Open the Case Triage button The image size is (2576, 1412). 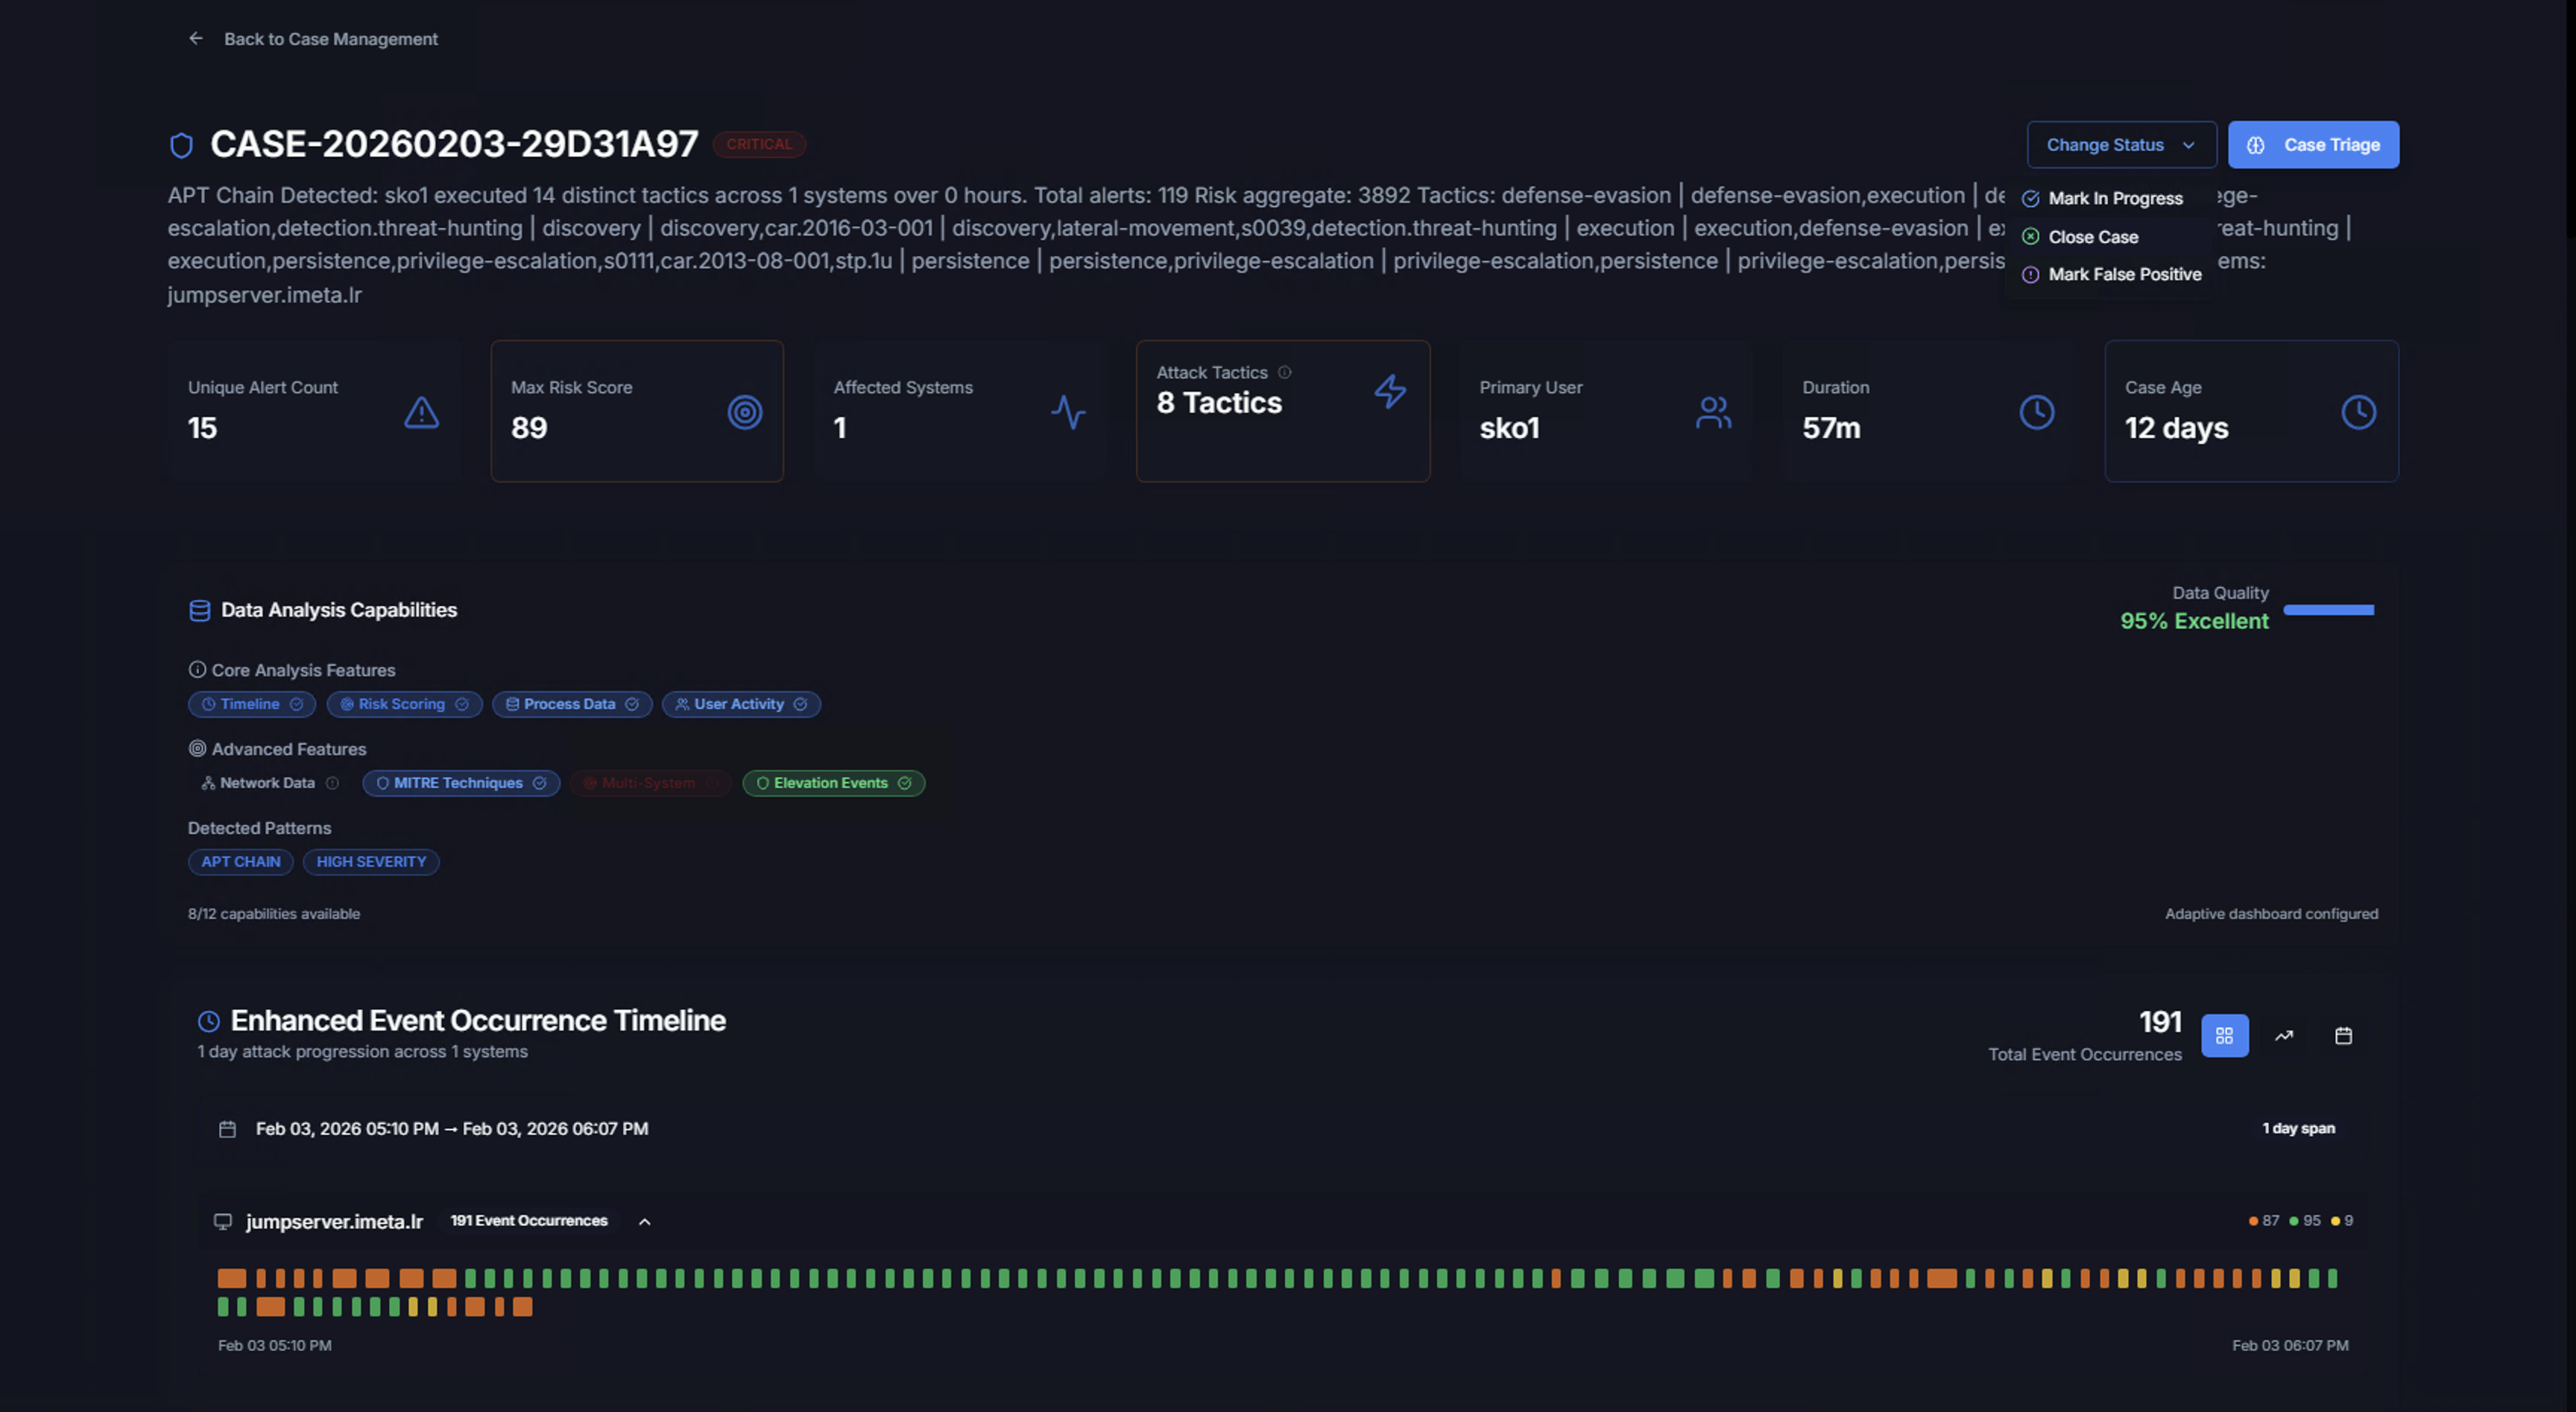click(2312, 145)
